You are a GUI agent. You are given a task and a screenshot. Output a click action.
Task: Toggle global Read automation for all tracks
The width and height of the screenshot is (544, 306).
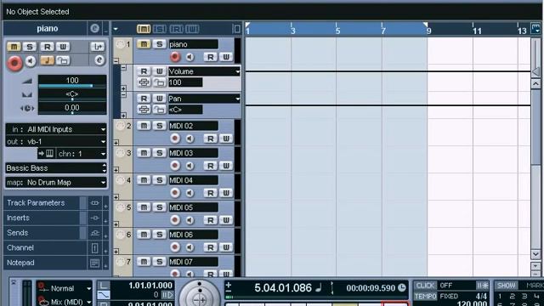pyautogui.click(x=176, y=29)
